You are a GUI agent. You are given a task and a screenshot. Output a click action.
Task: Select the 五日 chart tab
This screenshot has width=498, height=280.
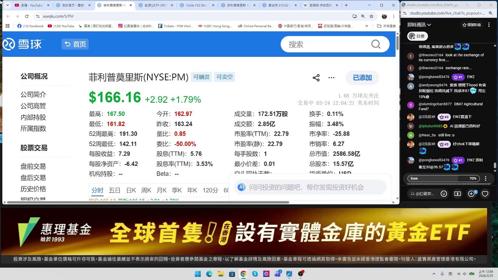click(x=114, y=190)
